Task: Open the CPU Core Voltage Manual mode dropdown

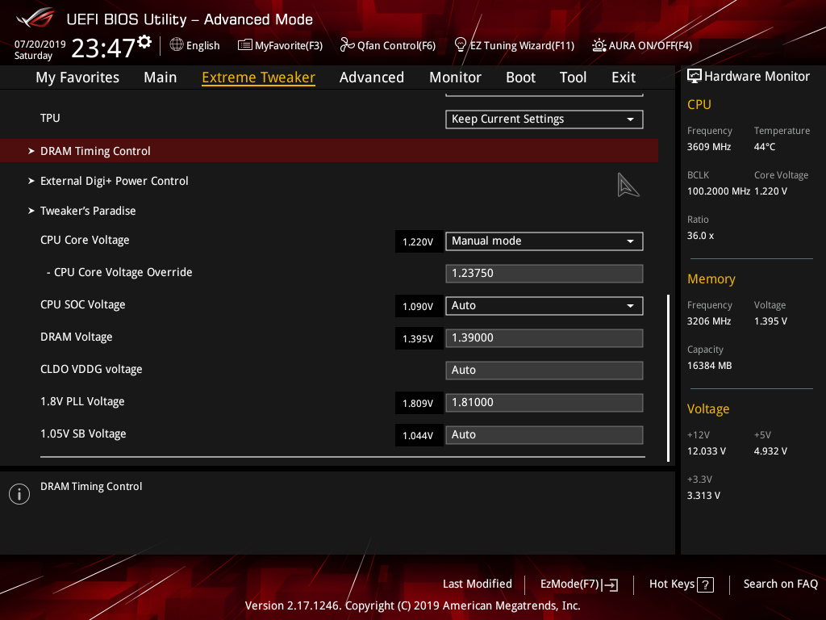Action: tap(544, 241)
